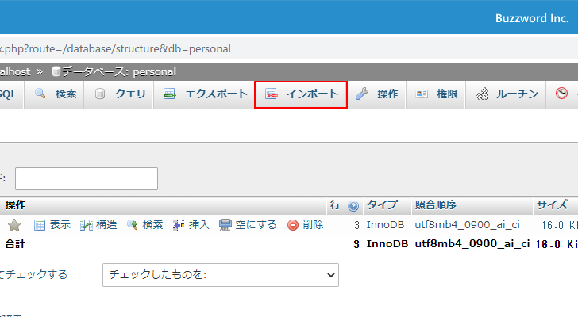This screenshot has height=317, width=578.
Task: Click the URL text in address bar
Action: coord(115,48)
